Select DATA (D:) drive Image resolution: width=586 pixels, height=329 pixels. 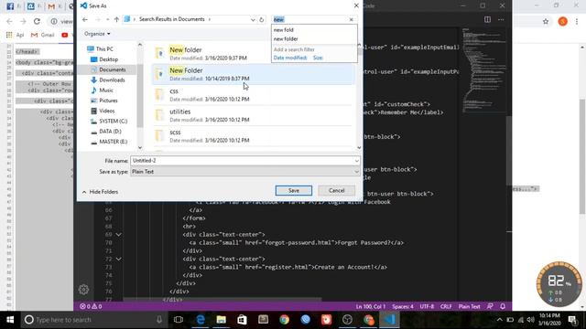click(x=106, y=132)
